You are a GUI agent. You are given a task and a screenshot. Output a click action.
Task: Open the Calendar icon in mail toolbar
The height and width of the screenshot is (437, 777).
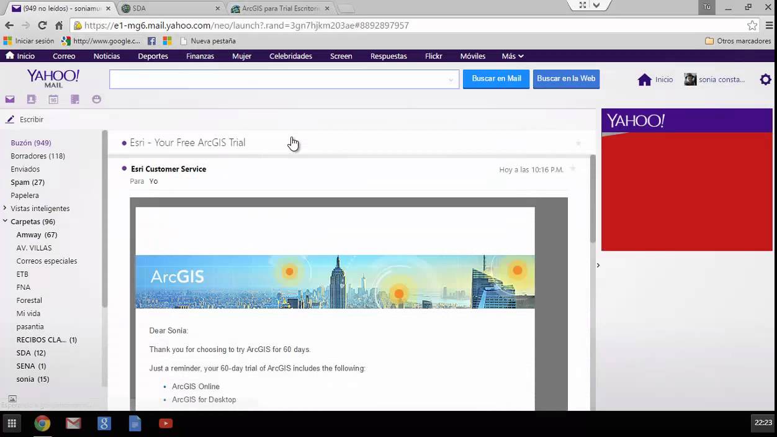53,99
